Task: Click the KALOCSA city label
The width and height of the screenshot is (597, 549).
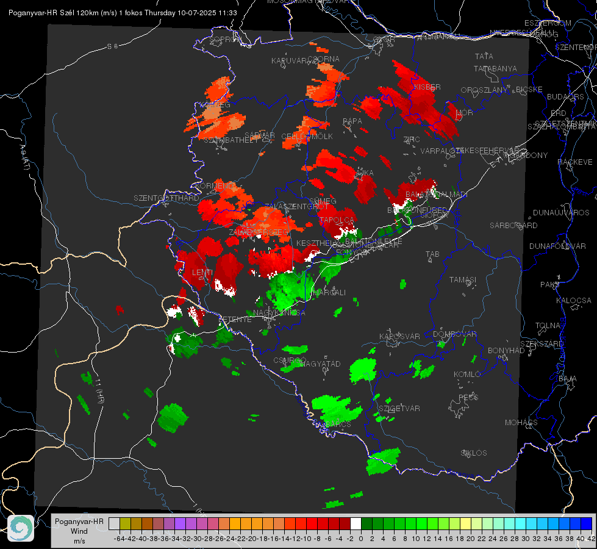Action: [573, 301]
